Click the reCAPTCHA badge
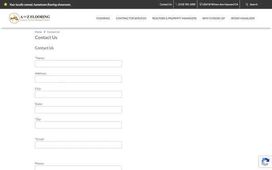272x170 pixels. 265,161
